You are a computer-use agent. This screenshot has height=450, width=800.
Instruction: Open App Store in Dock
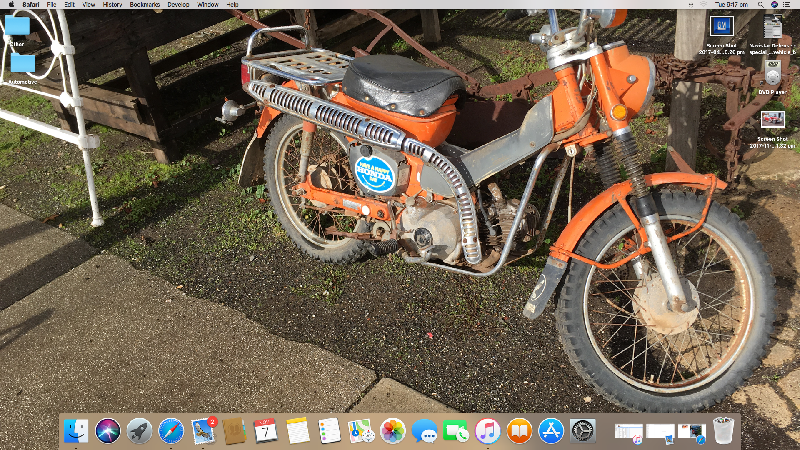tap(551, 431)
